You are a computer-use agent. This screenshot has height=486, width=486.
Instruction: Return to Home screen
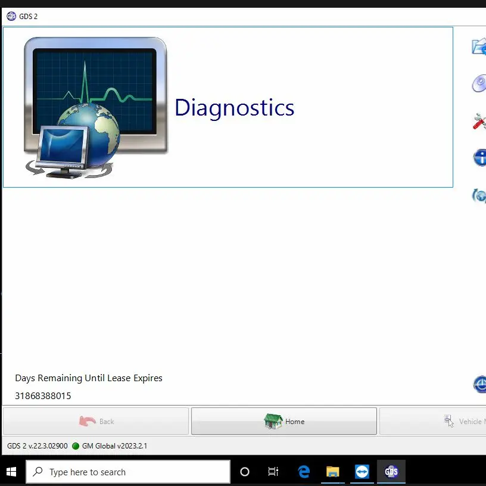click(284, 420)
